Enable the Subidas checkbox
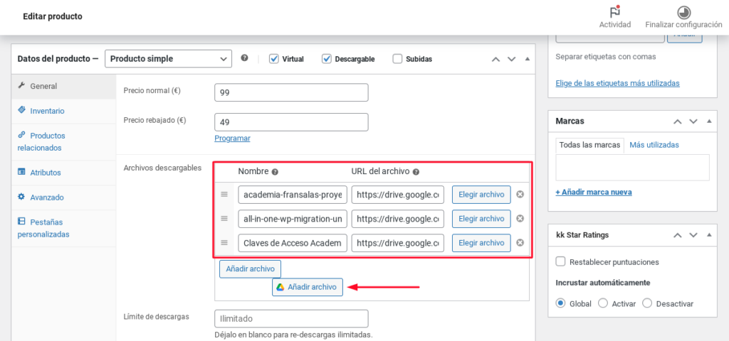Image resolution: width=729 pixels, height=341 pixels. pyautogui.click(x=397, y=59)
